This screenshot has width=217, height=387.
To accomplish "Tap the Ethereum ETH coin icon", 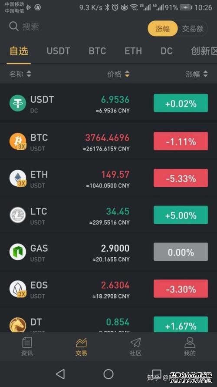I will [x=18, y=178].
